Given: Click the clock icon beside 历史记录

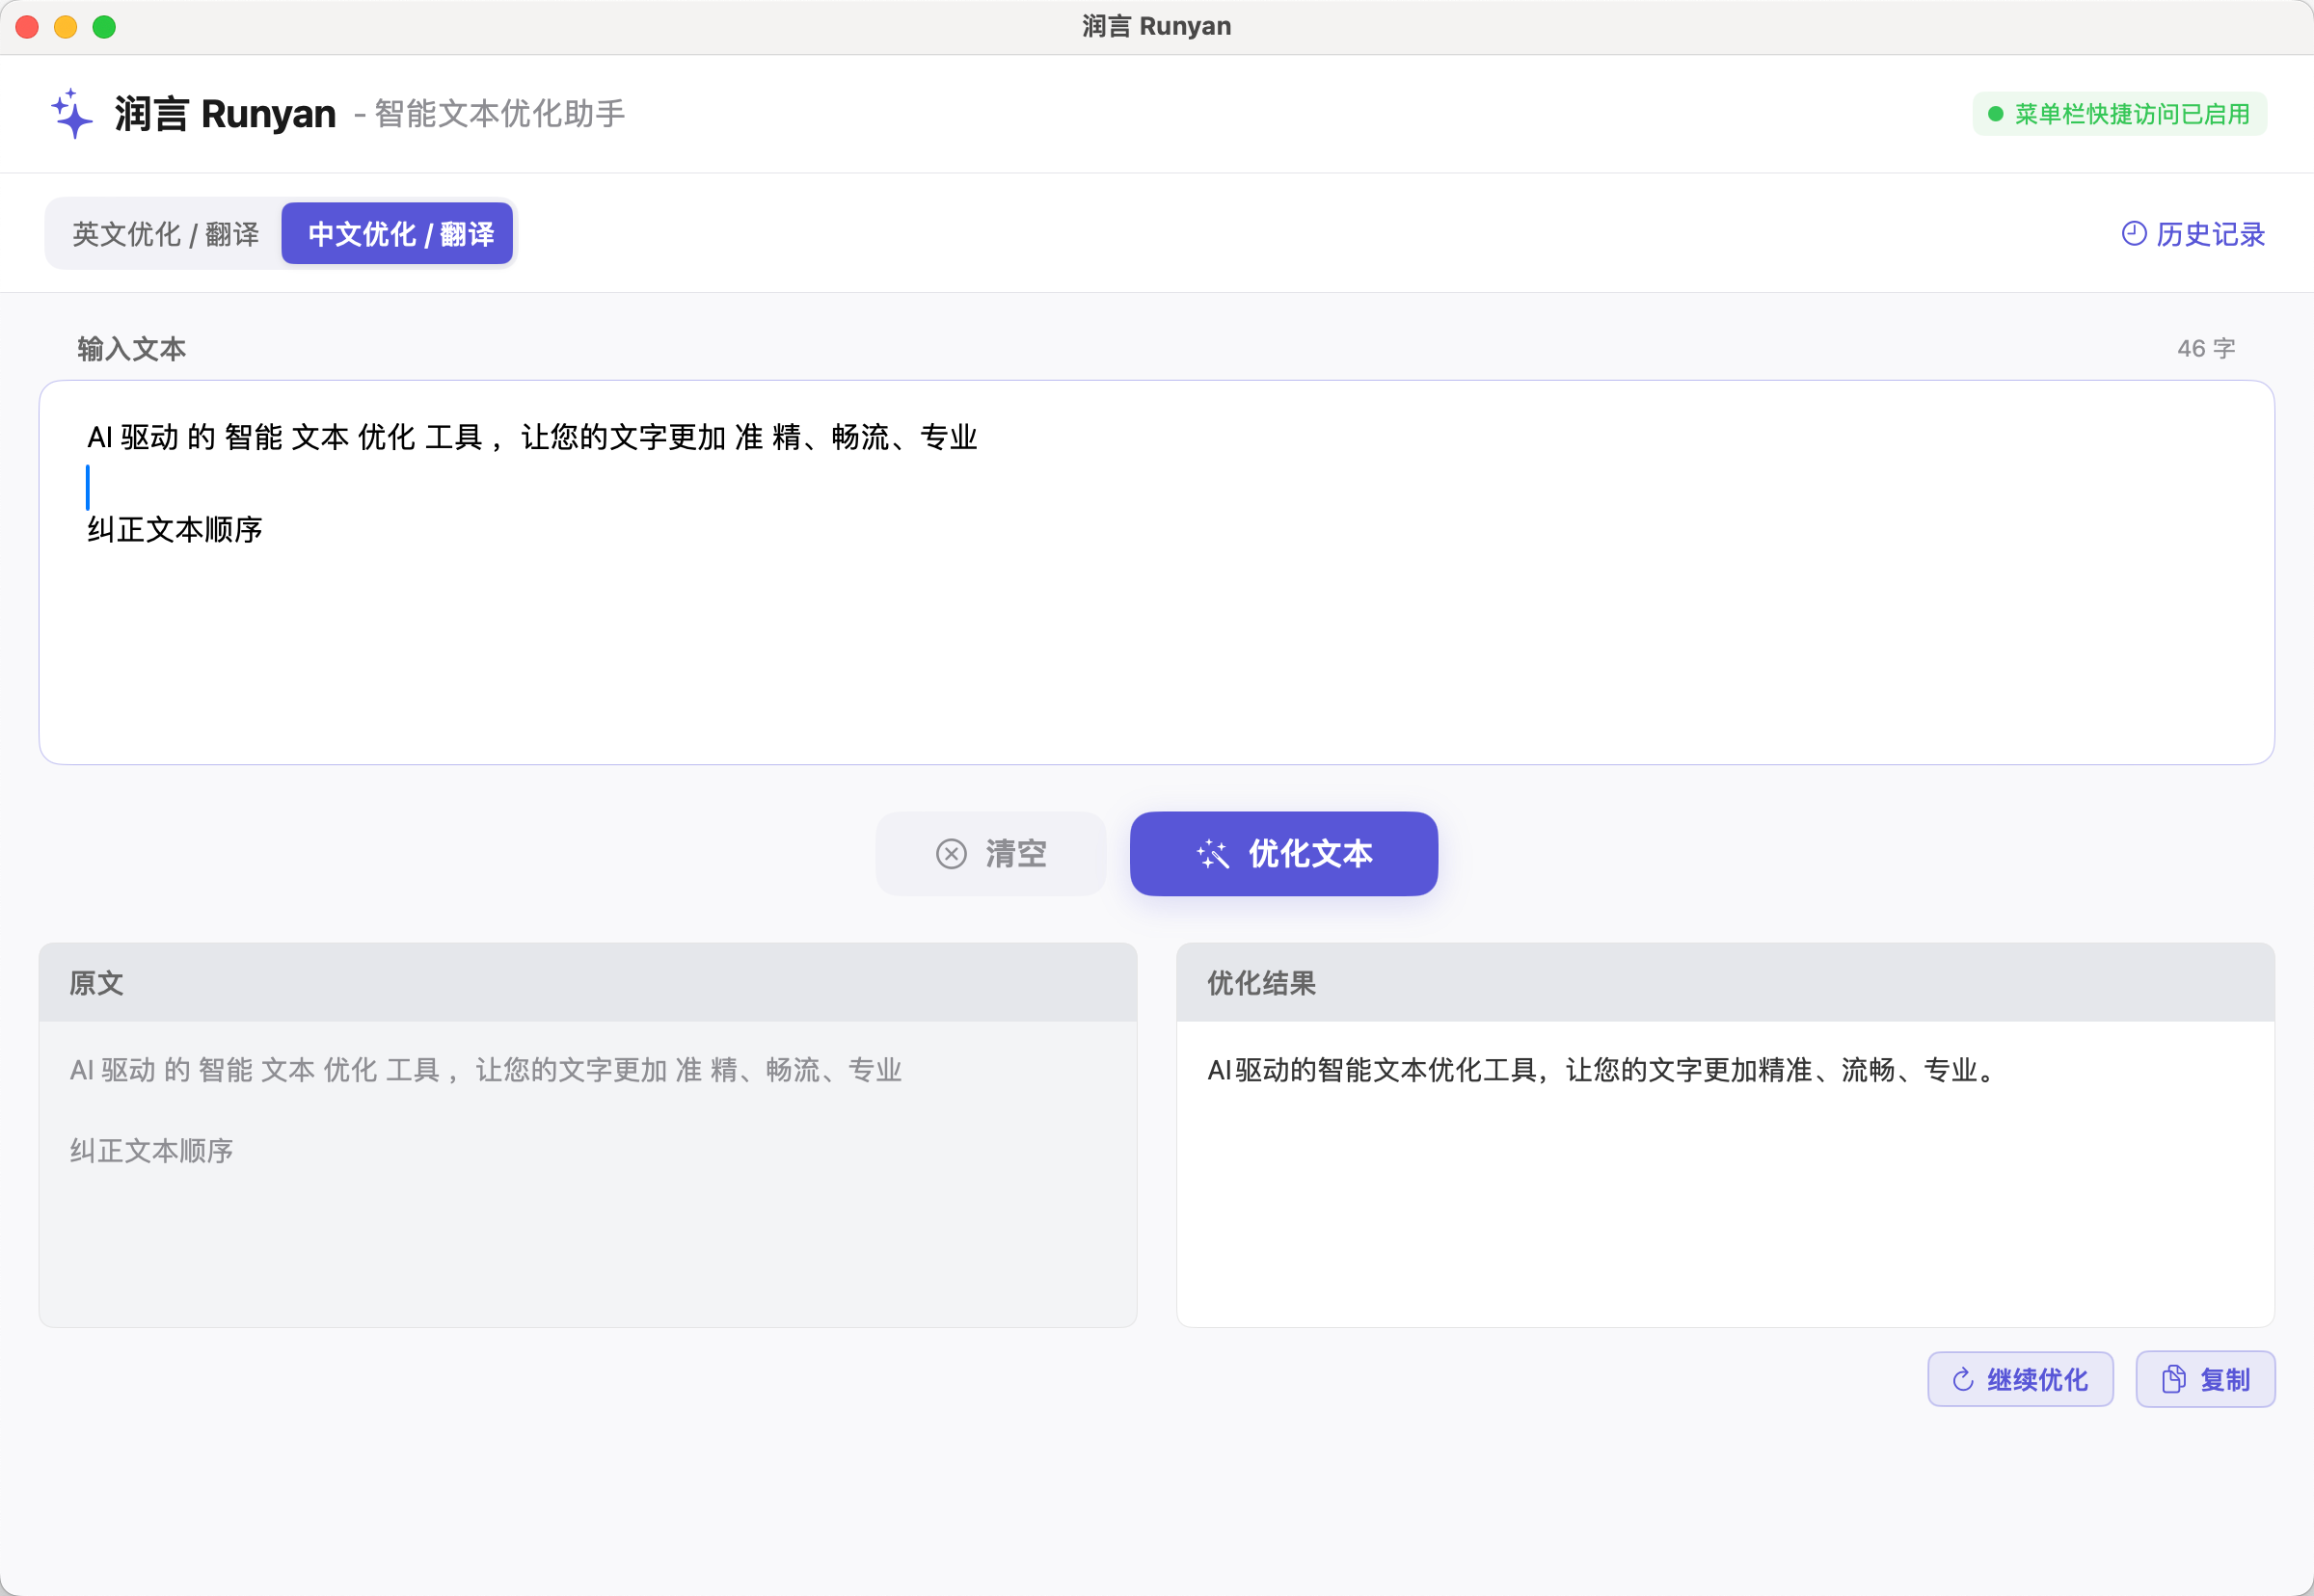Looking at the screenshot, I should tap(2133, 234).
